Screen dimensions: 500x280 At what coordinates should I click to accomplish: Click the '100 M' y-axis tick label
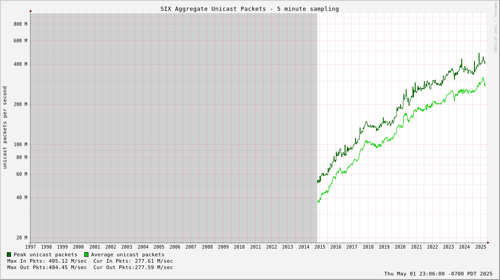pyautogui.click(x=21, y=144)
